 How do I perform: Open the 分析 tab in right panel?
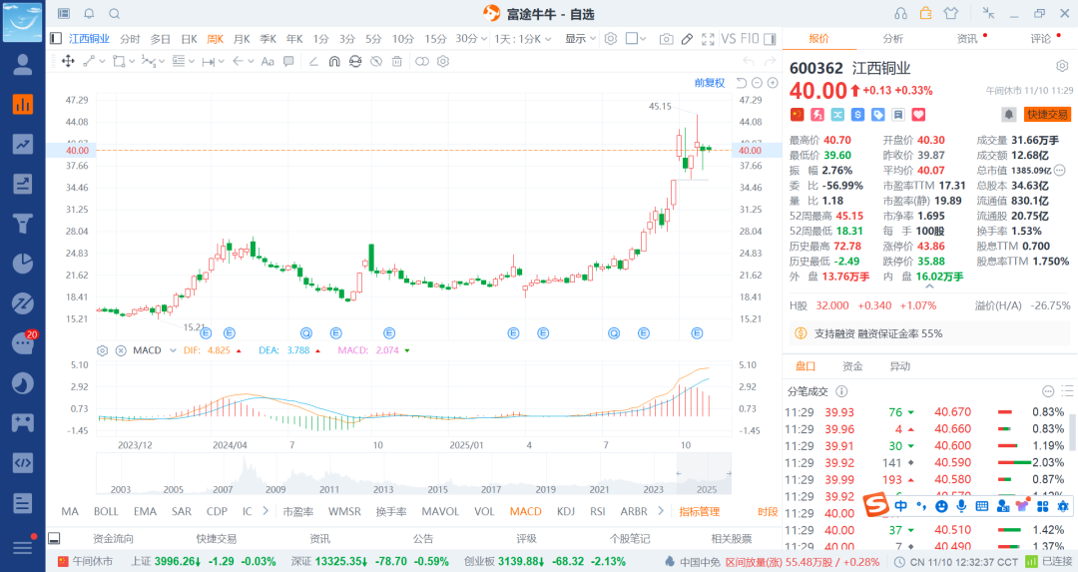pos(893,39)
